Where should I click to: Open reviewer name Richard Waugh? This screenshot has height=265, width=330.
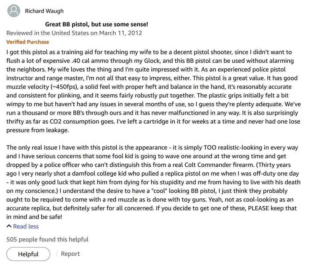tap(44, 11)
